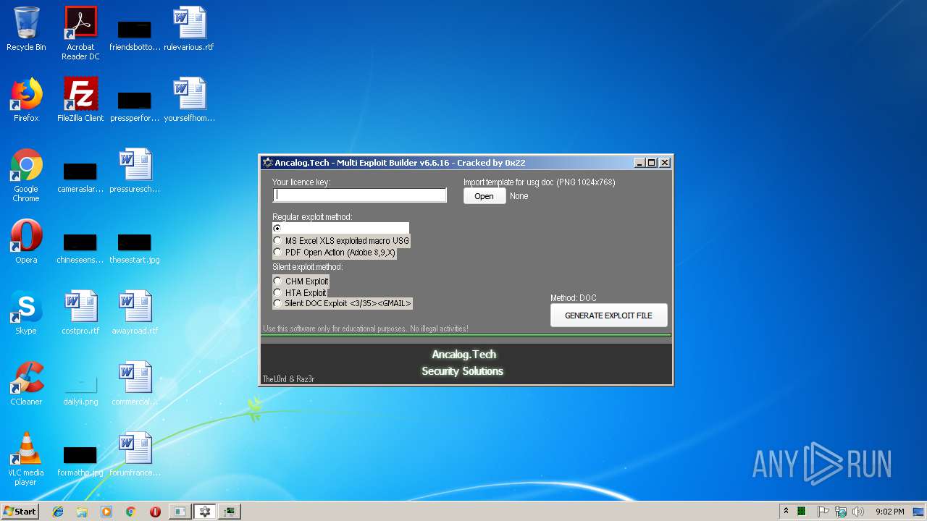Select awayroad.rtf document on desktop
This screenshot has width=927, height=521.
click(135, 313)
